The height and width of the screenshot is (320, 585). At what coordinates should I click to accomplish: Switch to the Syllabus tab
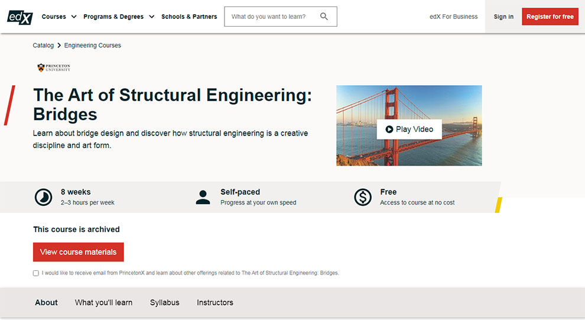click(164, 302)
